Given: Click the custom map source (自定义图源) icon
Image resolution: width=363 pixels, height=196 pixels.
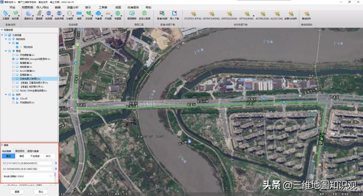Looking at the screenshot, I should coord(145,14).
